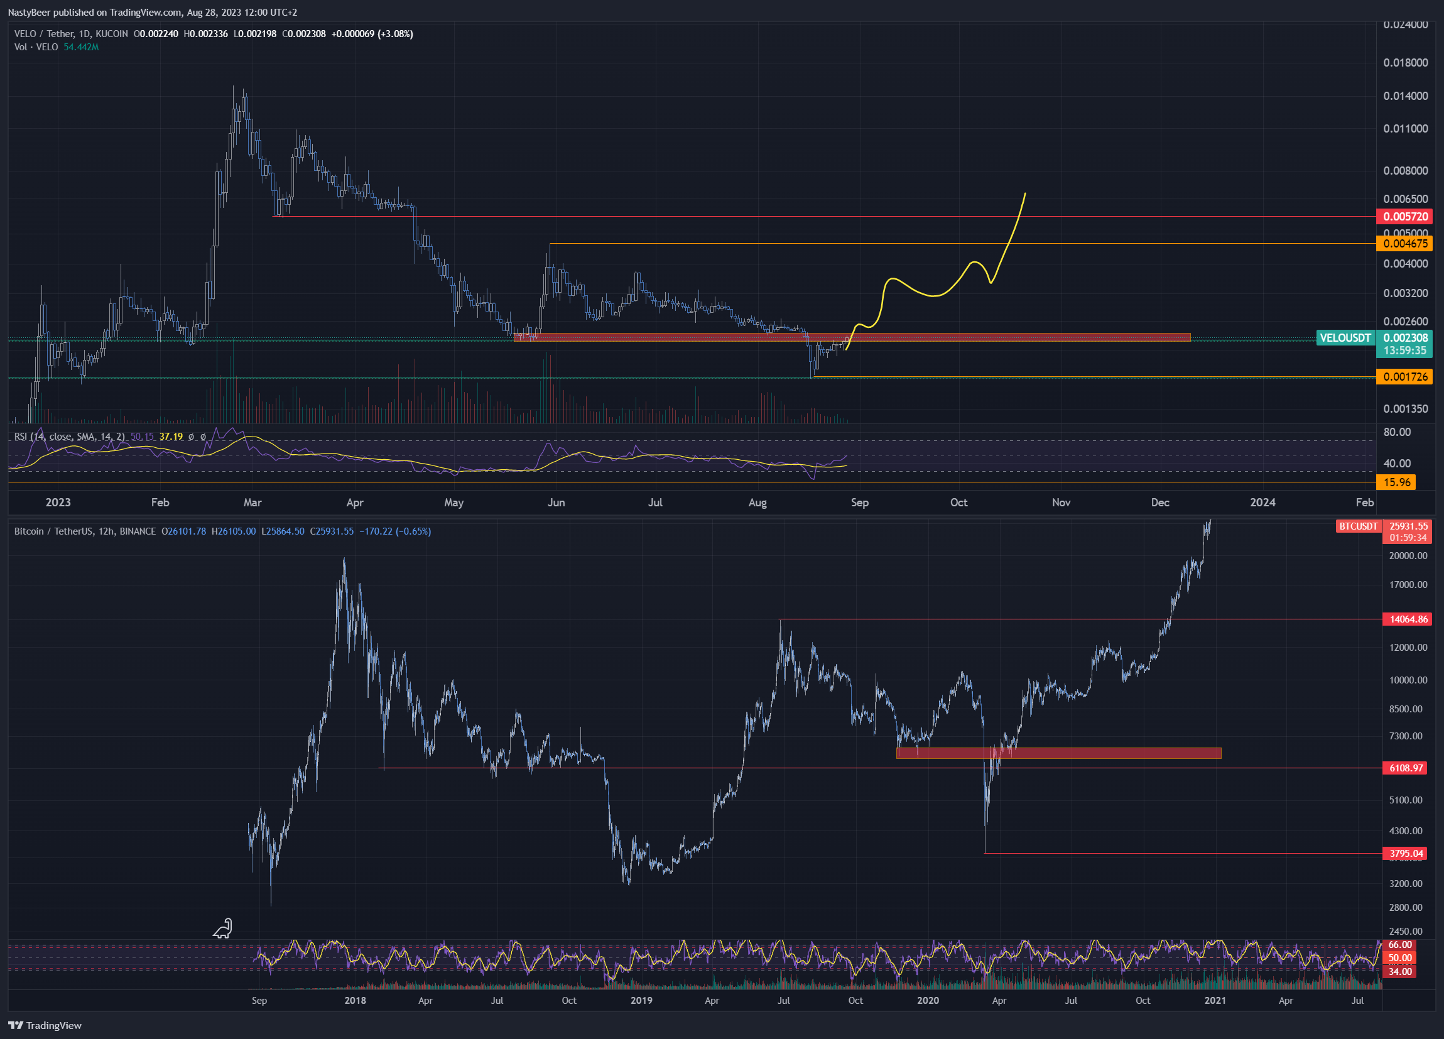Screen dimensions: 1444x1039
Task: Click the green 0.002308 current price label on the axis
Action: [1404, 338]
